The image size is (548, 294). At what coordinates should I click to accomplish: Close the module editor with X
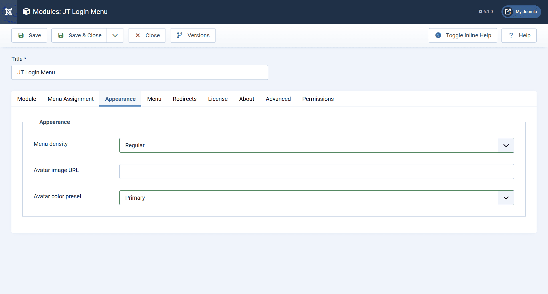(147, 35)
